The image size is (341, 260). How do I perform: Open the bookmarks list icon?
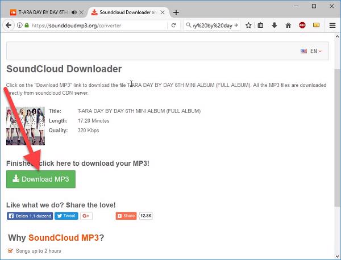[x=260, y=26]
